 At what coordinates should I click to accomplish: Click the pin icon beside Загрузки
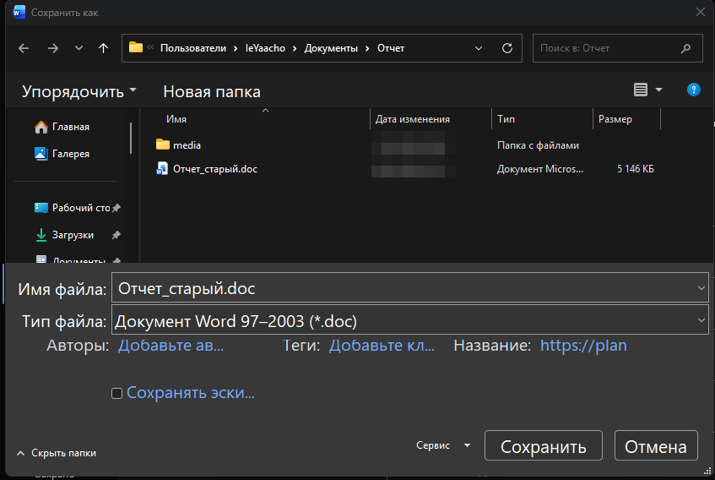click(116, 235)
